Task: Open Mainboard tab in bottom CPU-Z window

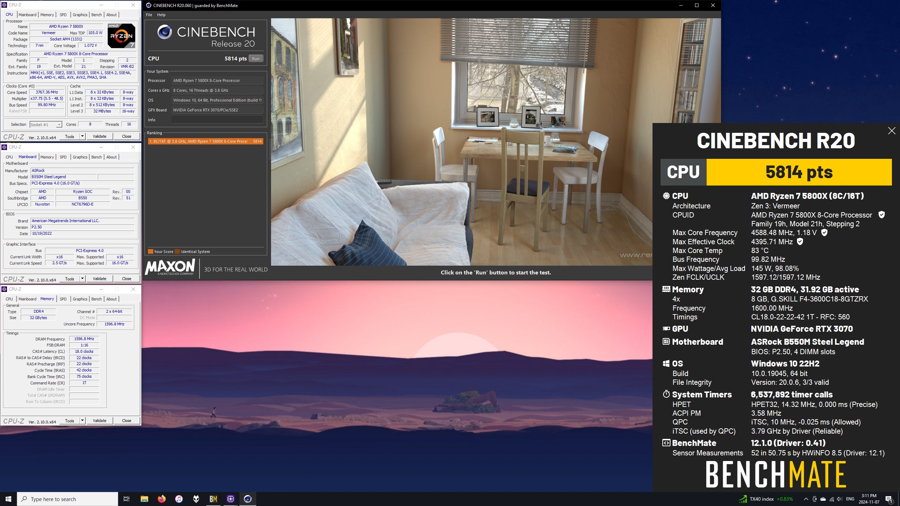Action: 27,299
